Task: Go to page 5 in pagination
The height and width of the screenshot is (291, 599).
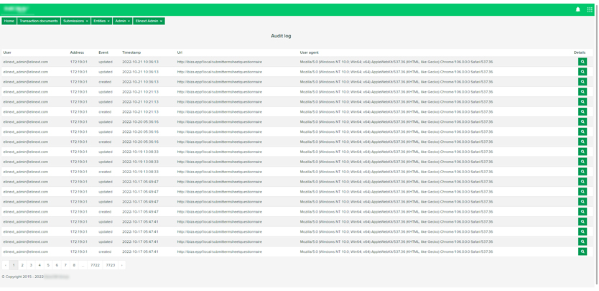Action: tap(48, 265)
